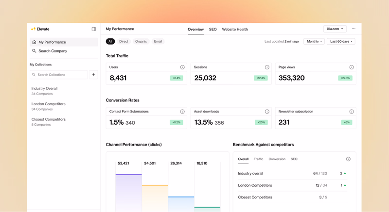Click the Closest Competitors benchmark row
This screenshot has width=389, height=212.
coord(293,197)
